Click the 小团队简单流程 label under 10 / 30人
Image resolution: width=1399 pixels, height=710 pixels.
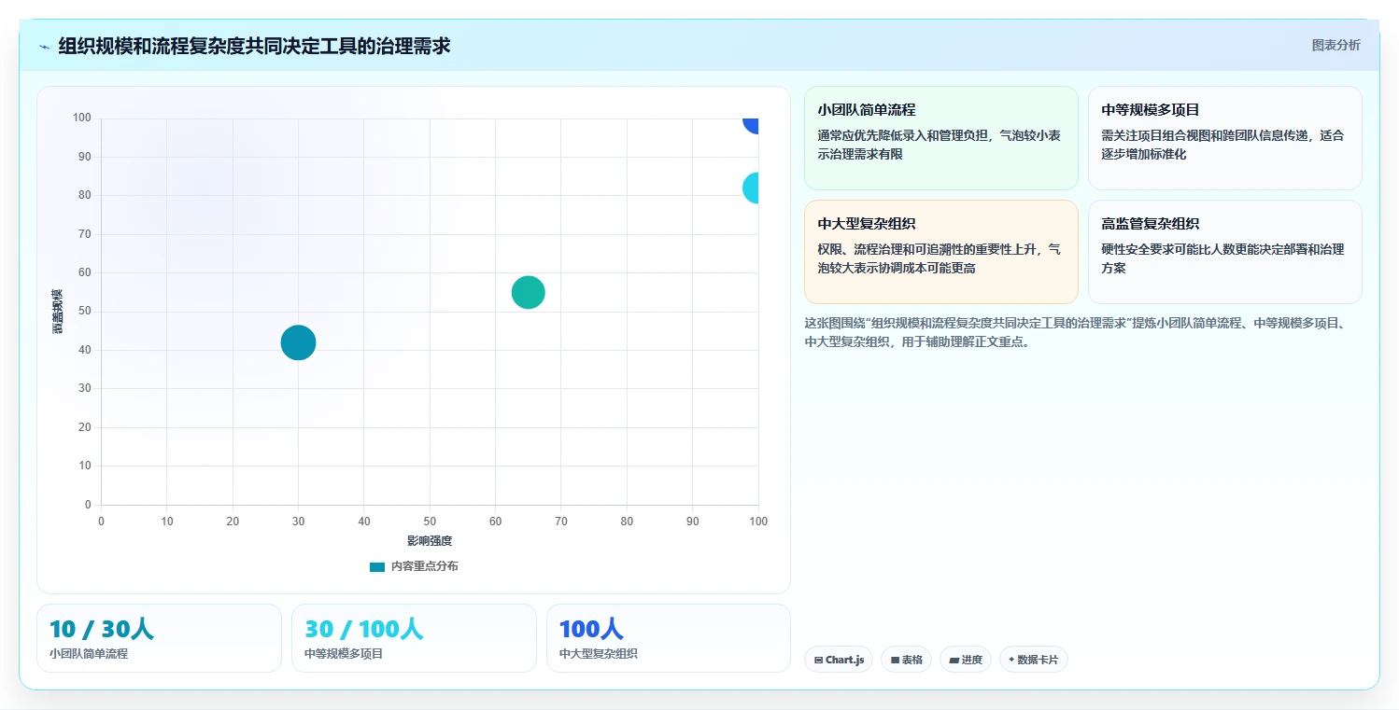coord(89,654)
